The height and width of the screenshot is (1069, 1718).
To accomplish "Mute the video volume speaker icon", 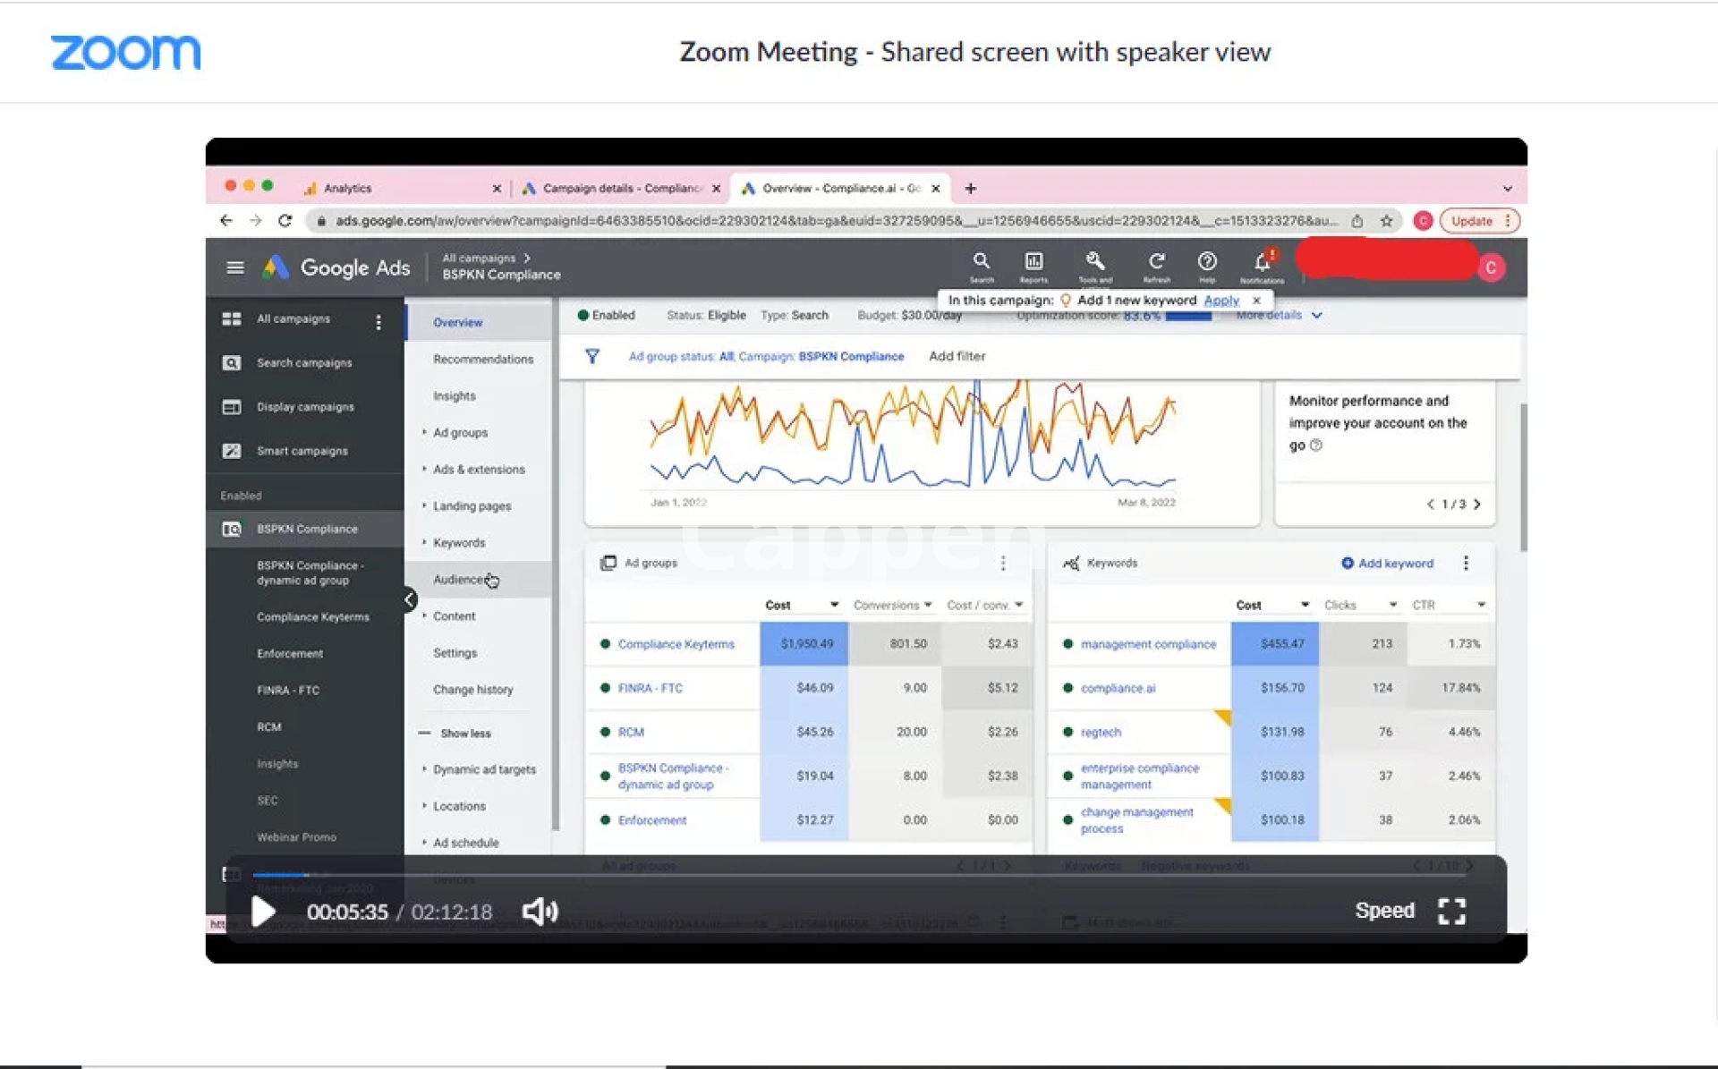I will point(540,912).
